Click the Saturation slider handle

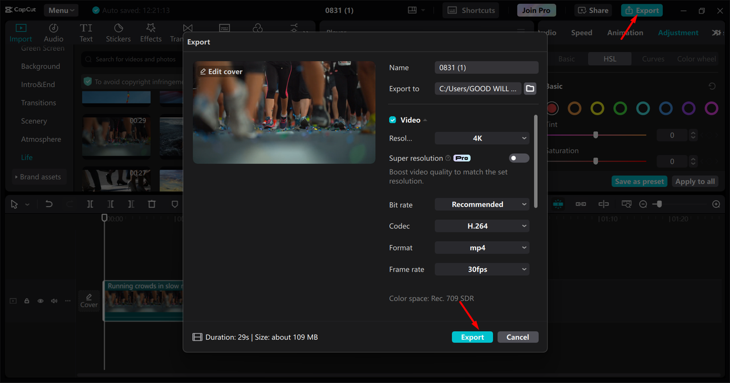(595, 161)
